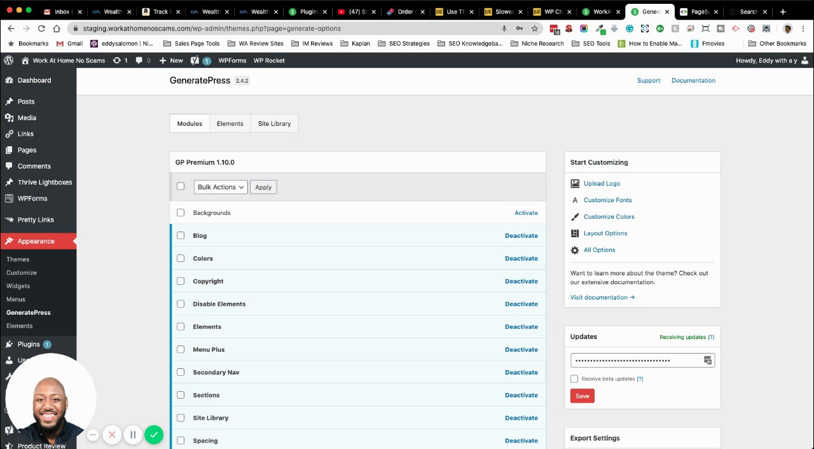Open Widgets submenu item
The width and height of the screenshot is (814, 449).
pos(18,286)
